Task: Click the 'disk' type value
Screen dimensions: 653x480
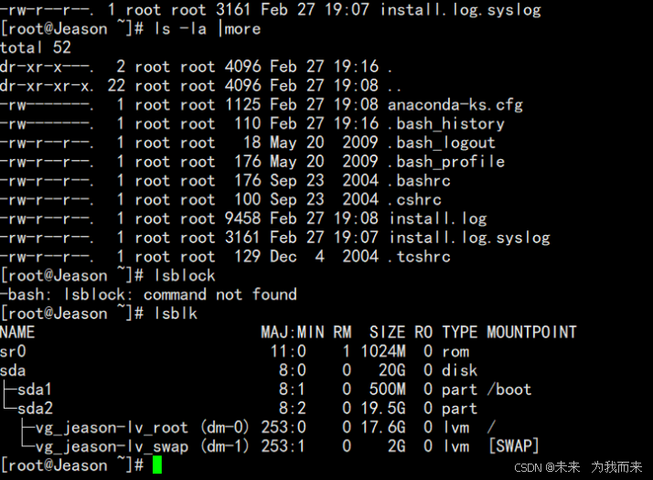Action: [x=460, y=370]
